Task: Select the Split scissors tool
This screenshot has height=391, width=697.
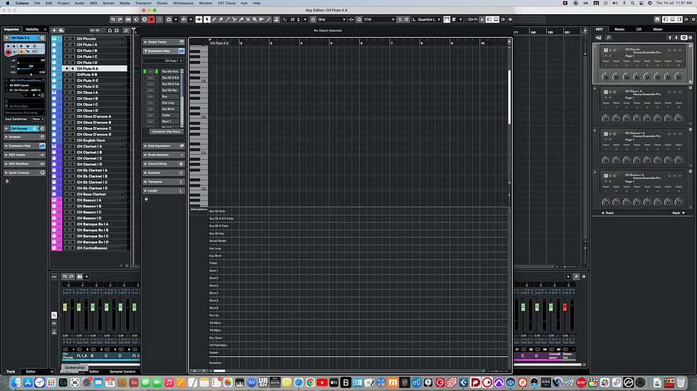Action: tap(234, 19)
